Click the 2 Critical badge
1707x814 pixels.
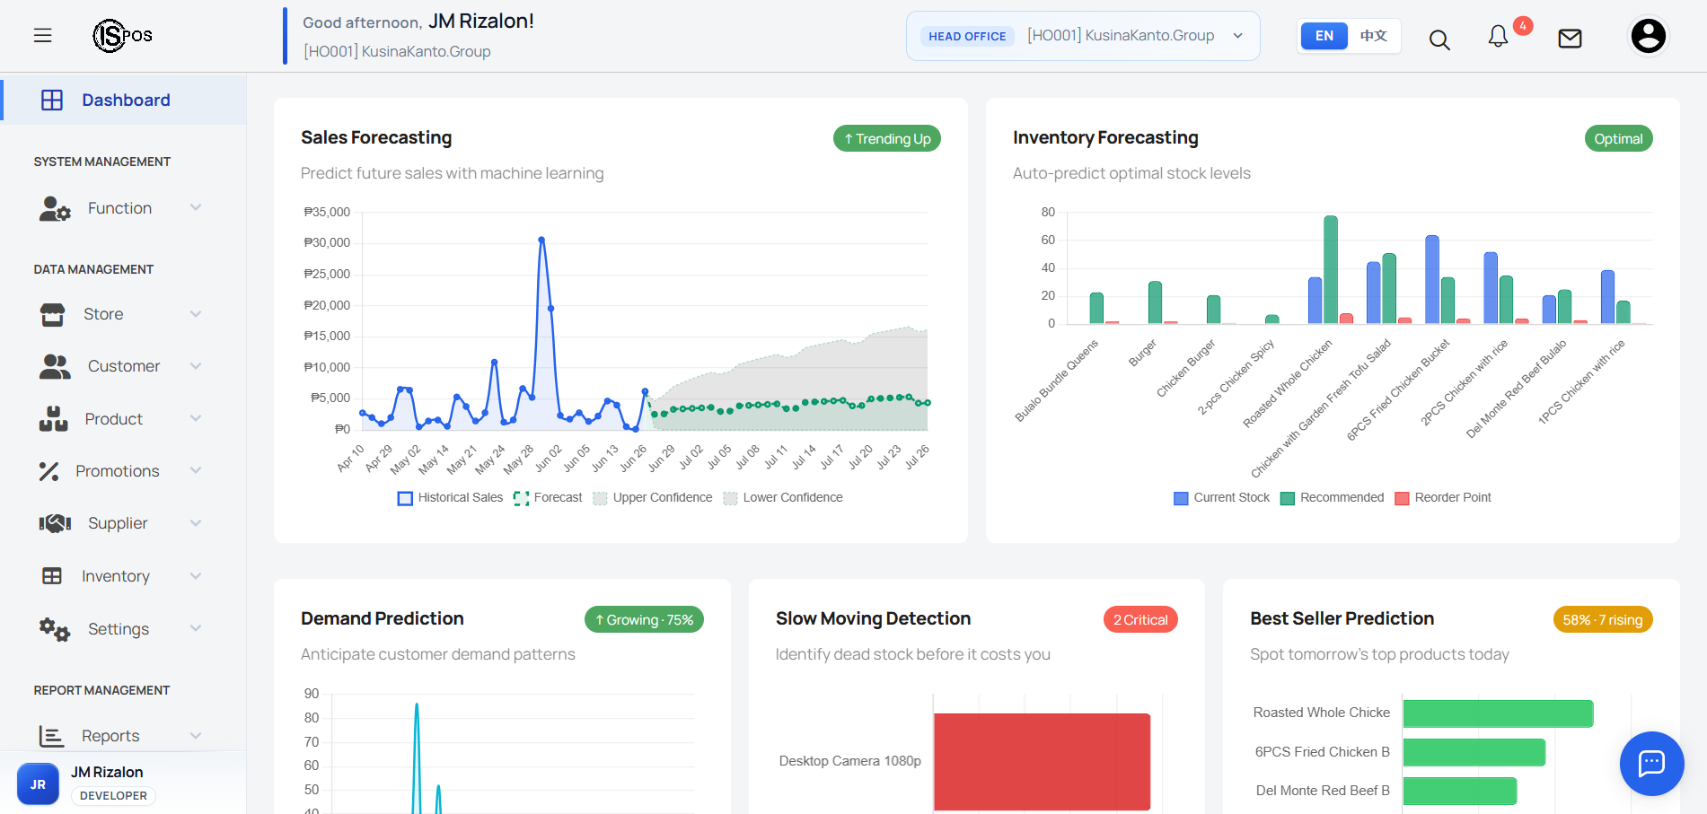pos(1140,620)
